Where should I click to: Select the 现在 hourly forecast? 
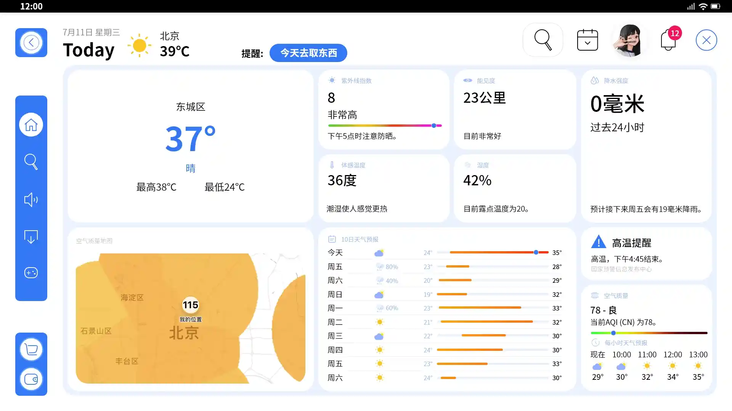pyautogui.click(x=598, y=366)
